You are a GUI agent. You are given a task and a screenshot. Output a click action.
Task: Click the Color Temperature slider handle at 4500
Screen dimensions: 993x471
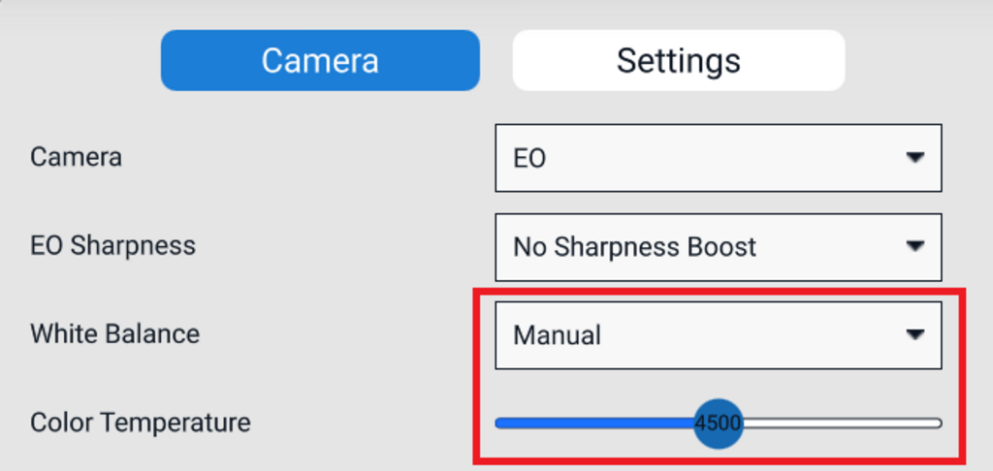click(x=719, y=423)
